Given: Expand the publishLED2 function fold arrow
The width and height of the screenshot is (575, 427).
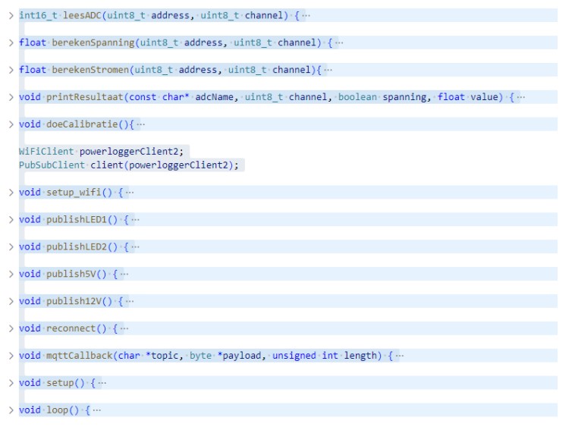Looking at the screenshot, I should 11,247.
